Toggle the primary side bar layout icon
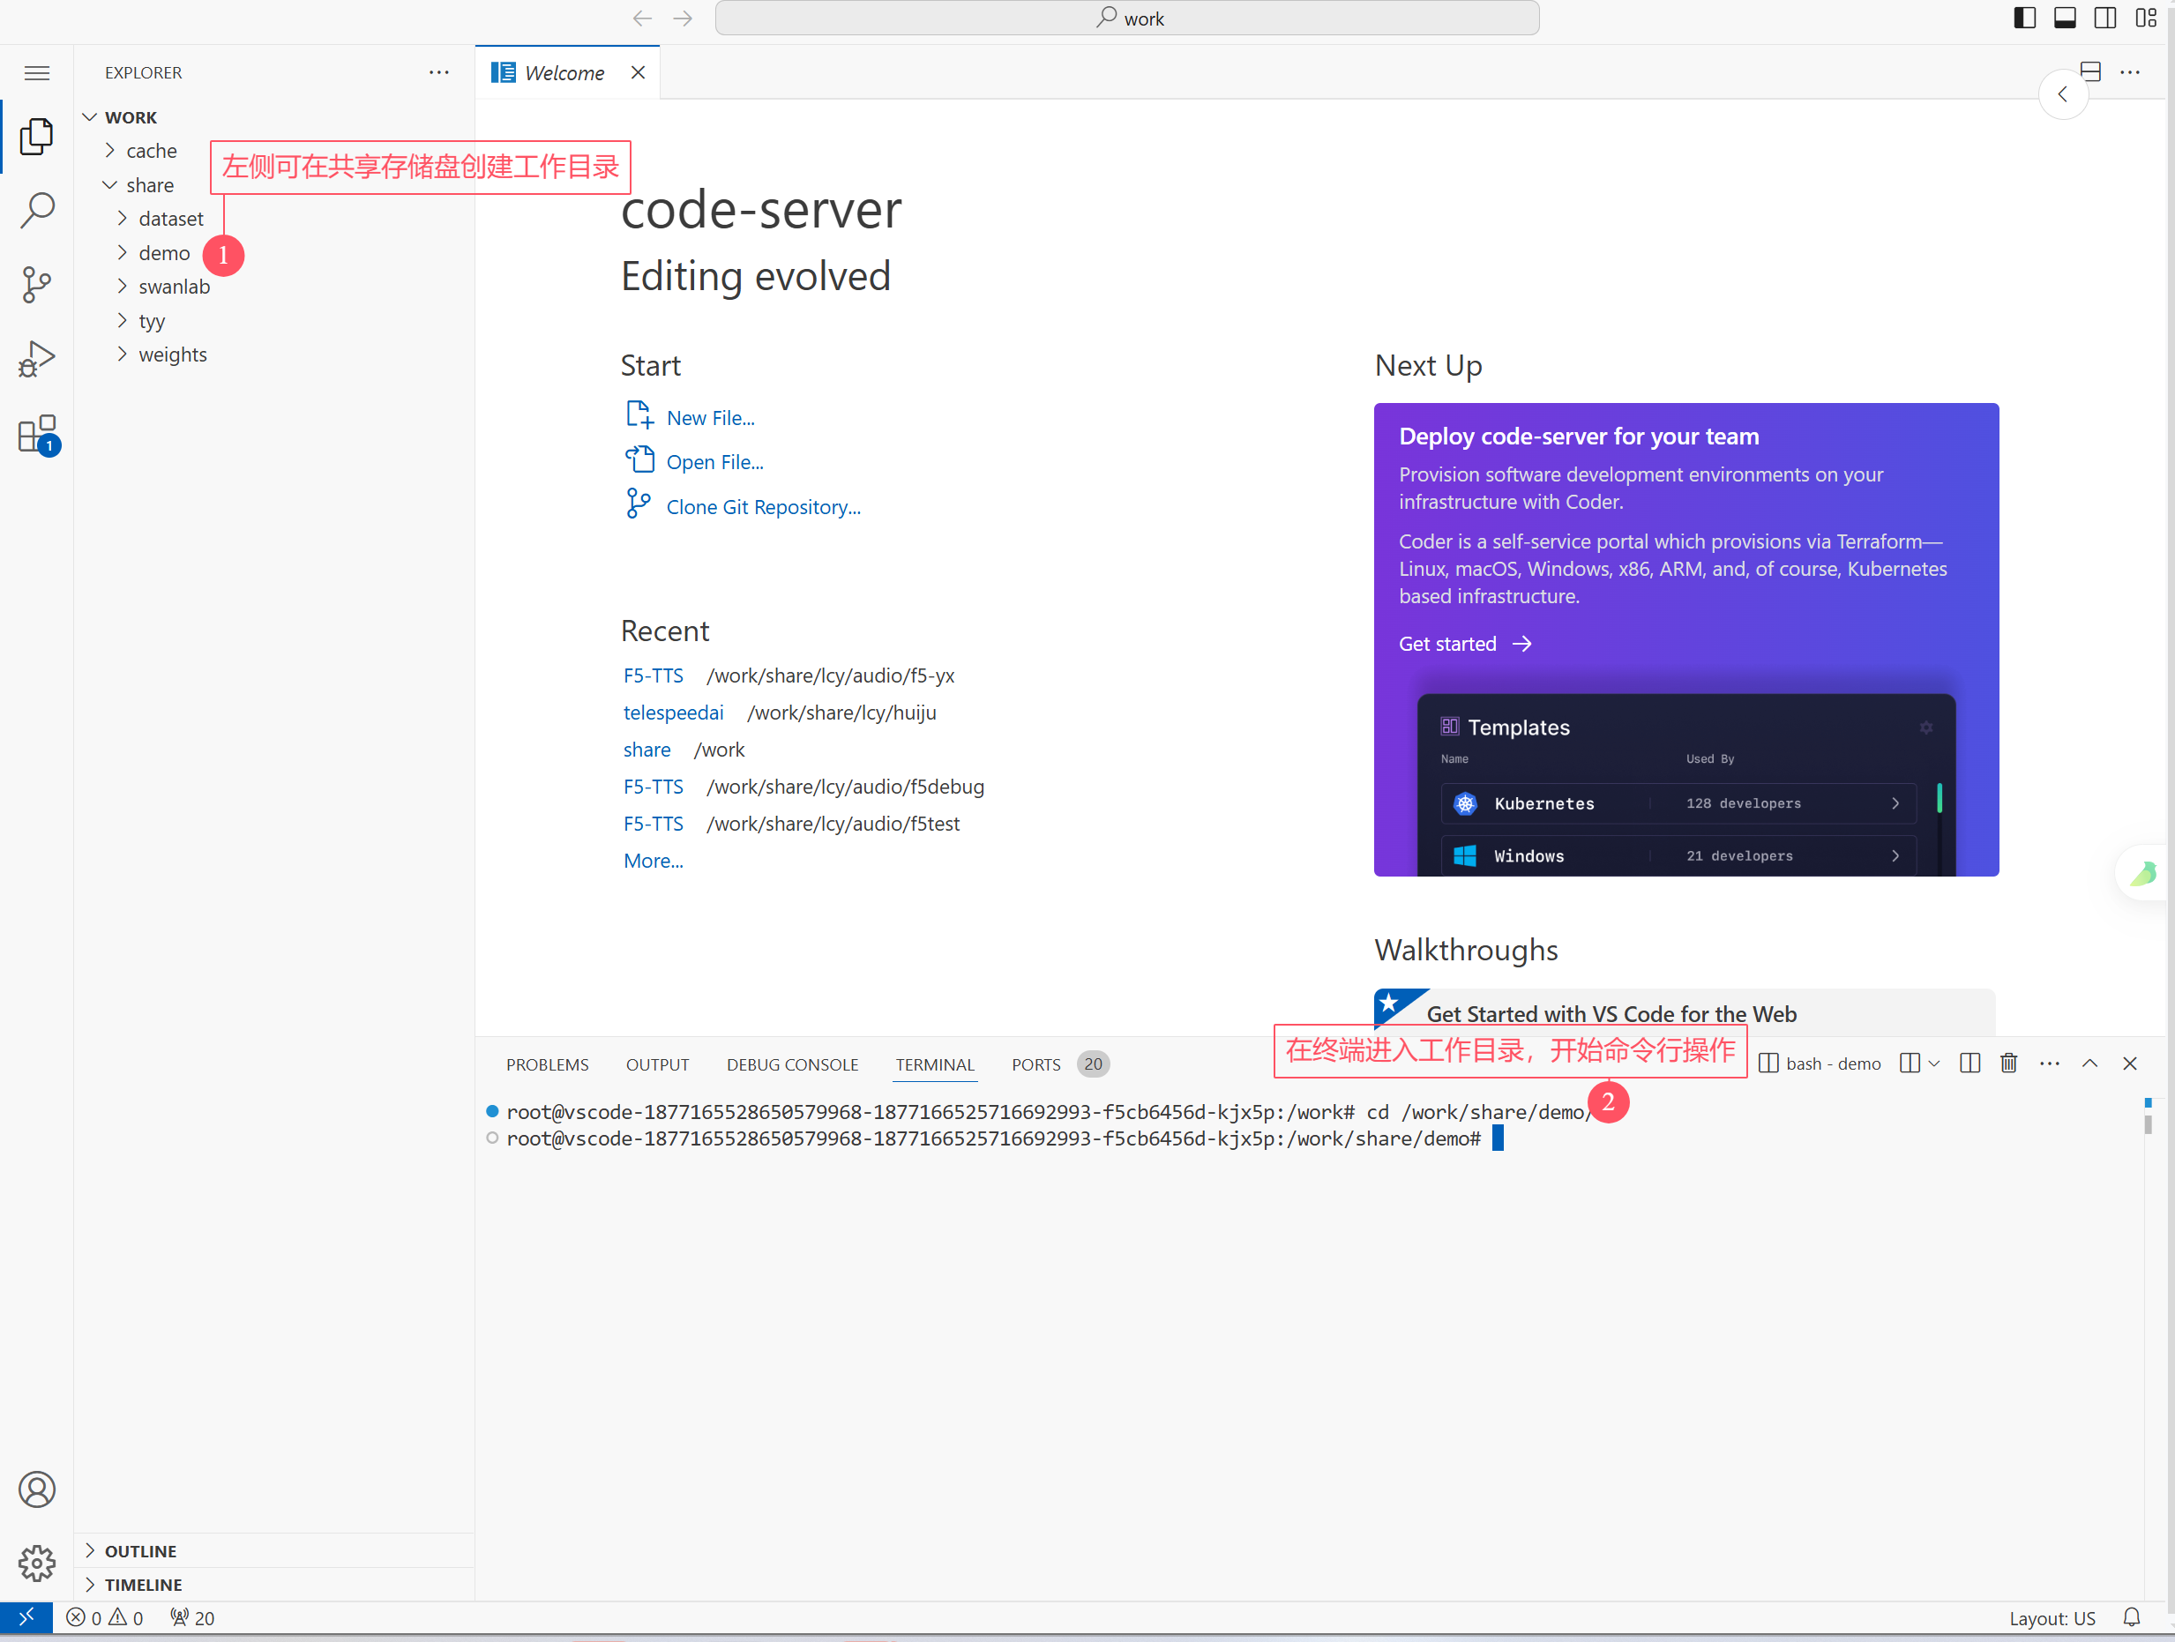The image size is (2175, 1642). (2024, 18)
